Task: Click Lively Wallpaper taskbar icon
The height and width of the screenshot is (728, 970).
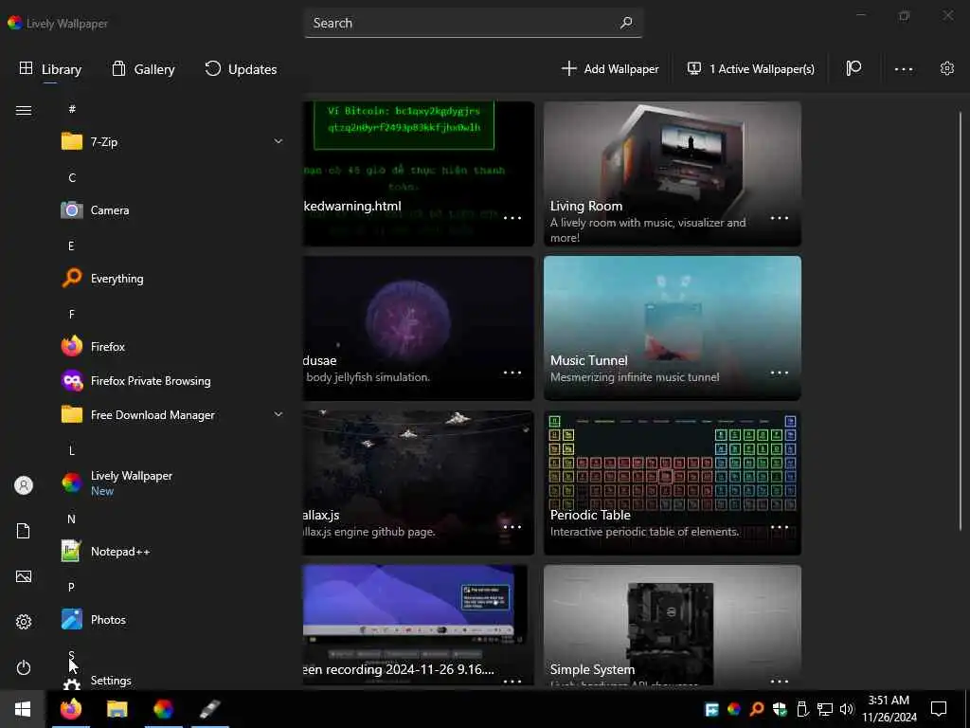Action: (163, 709)
